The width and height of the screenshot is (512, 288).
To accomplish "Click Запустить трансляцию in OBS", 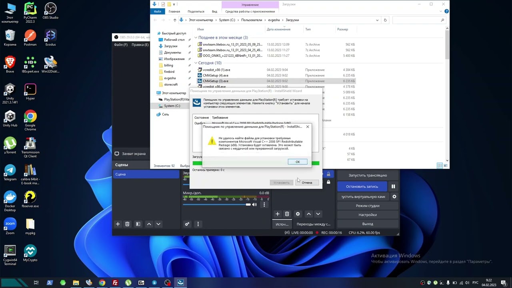I will (368, 175).
